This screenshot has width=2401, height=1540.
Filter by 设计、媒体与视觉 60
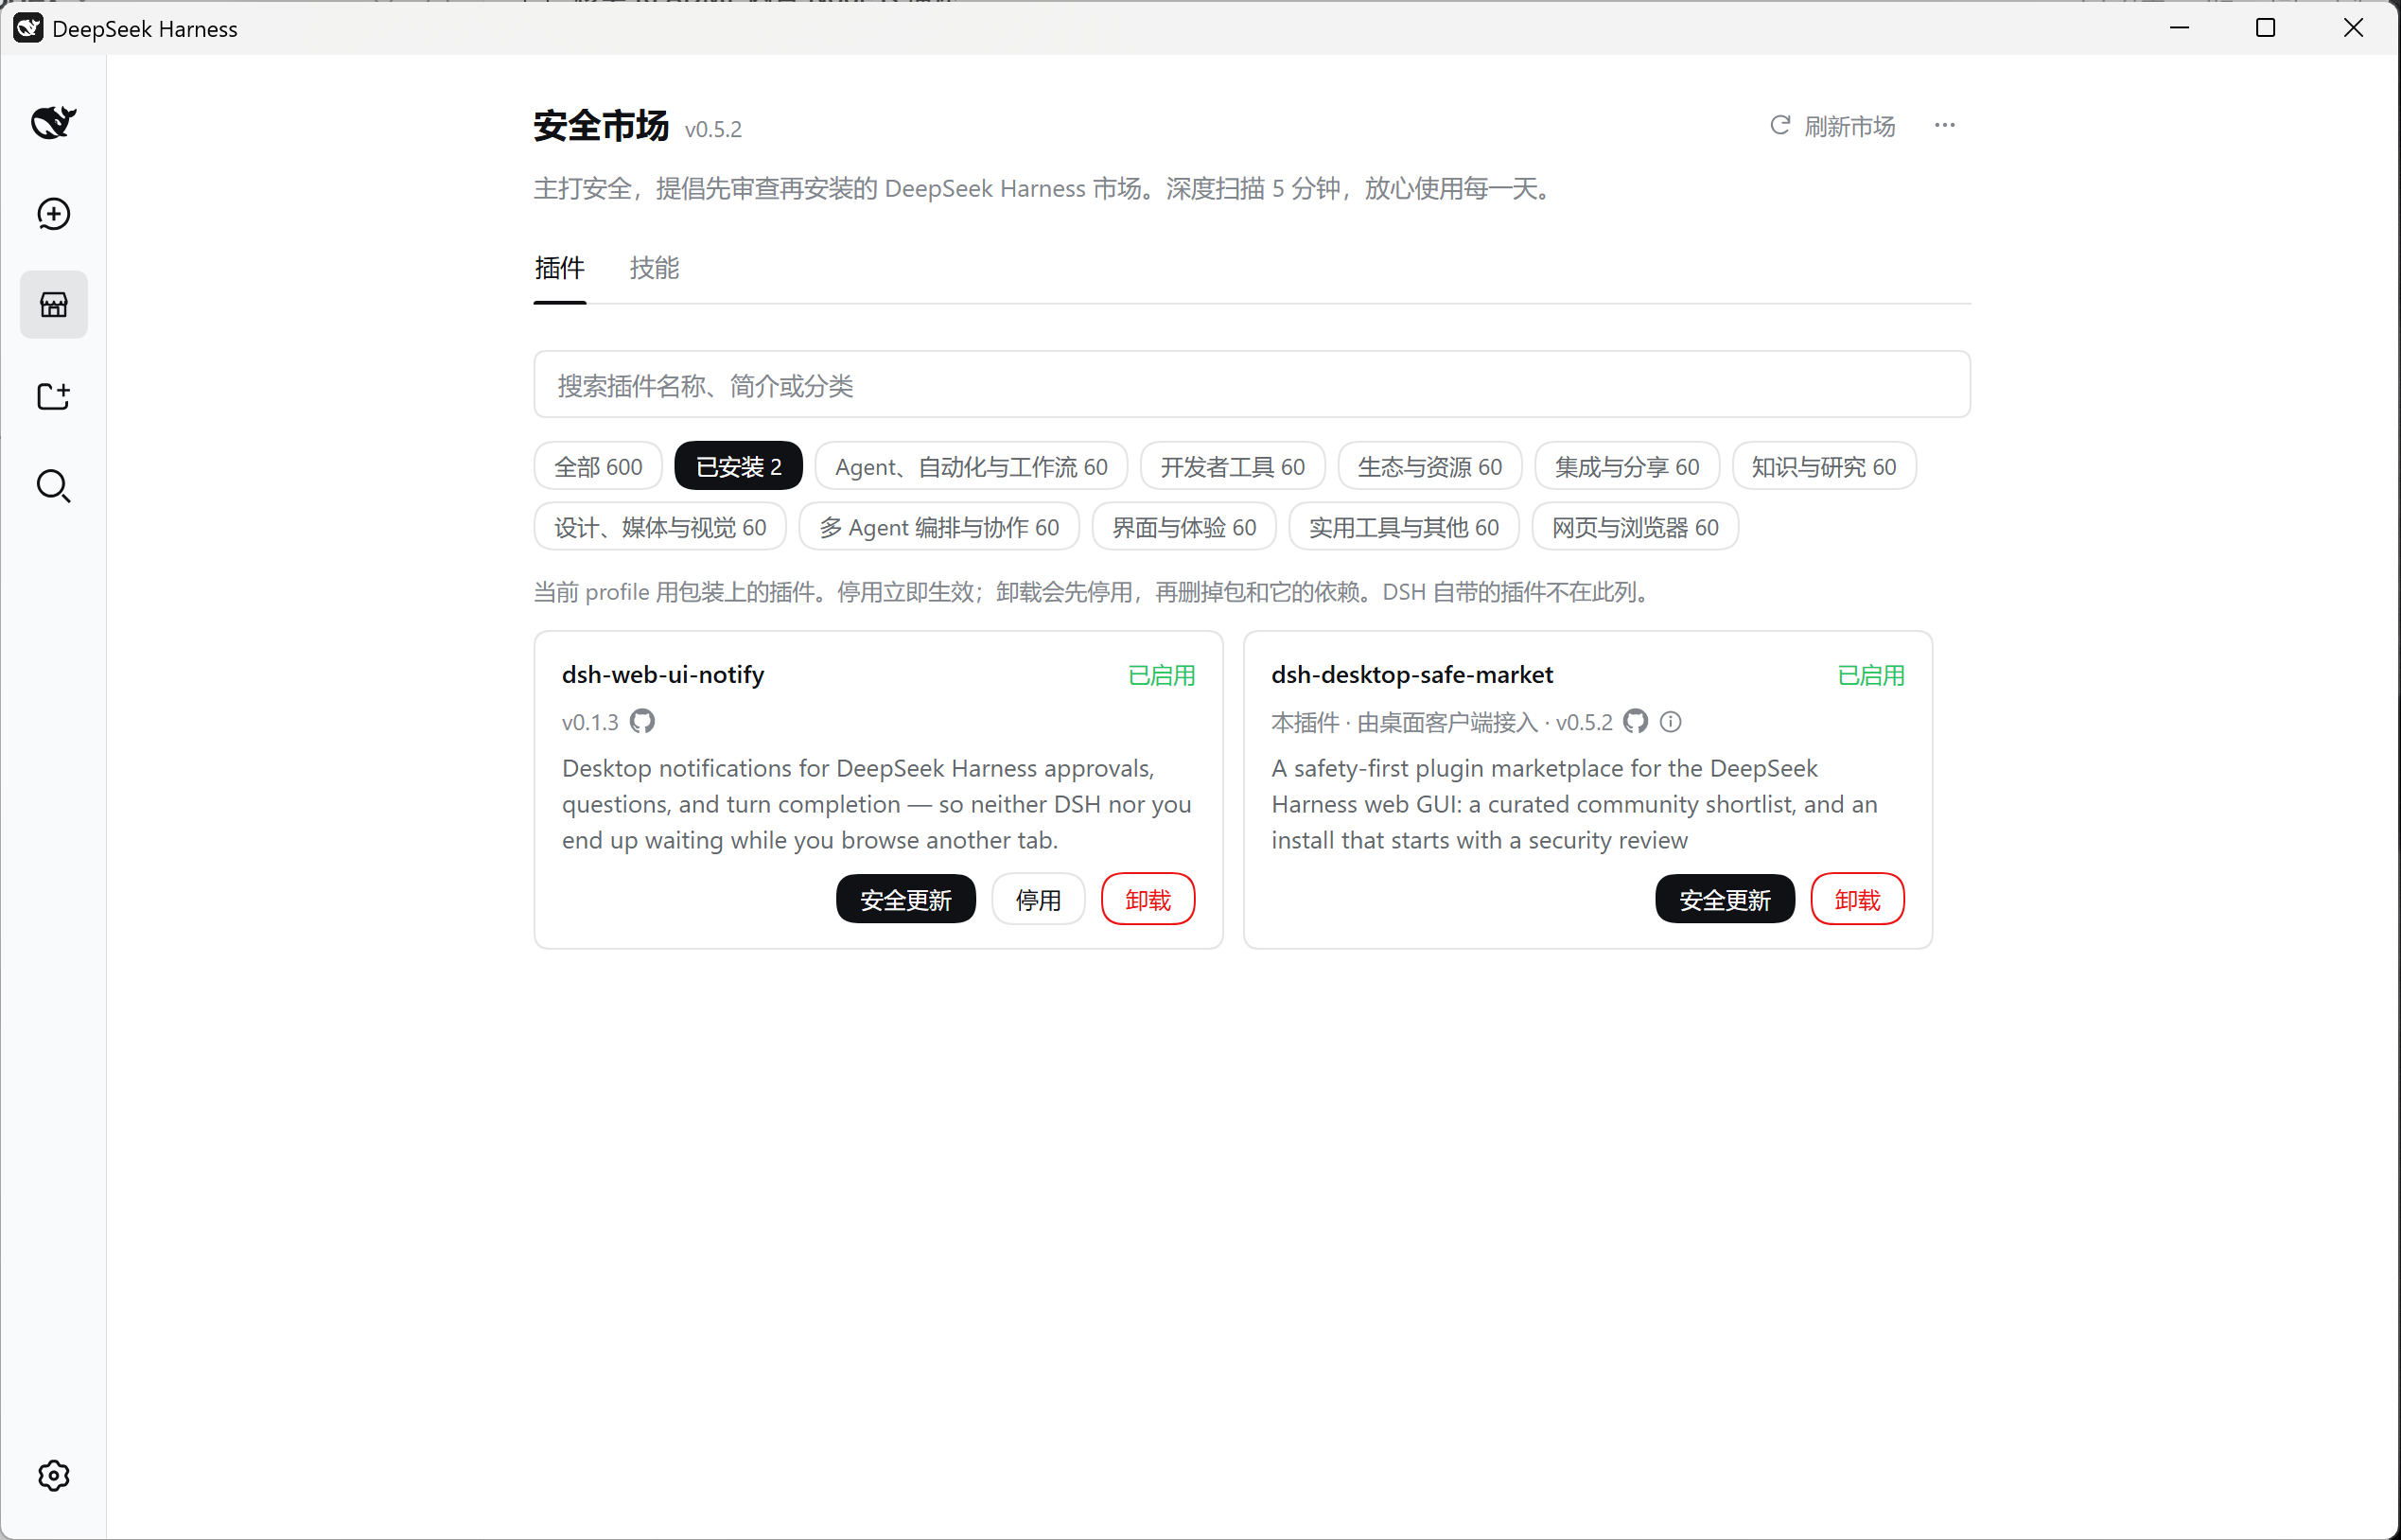pos(660,527)
